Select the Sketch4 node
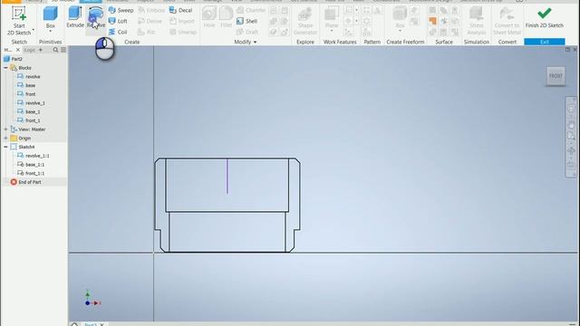 [x=23, y=147]
